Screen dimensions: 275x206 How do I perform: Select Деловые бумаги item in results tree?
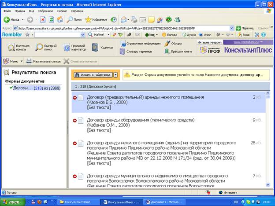coord(21,88)
